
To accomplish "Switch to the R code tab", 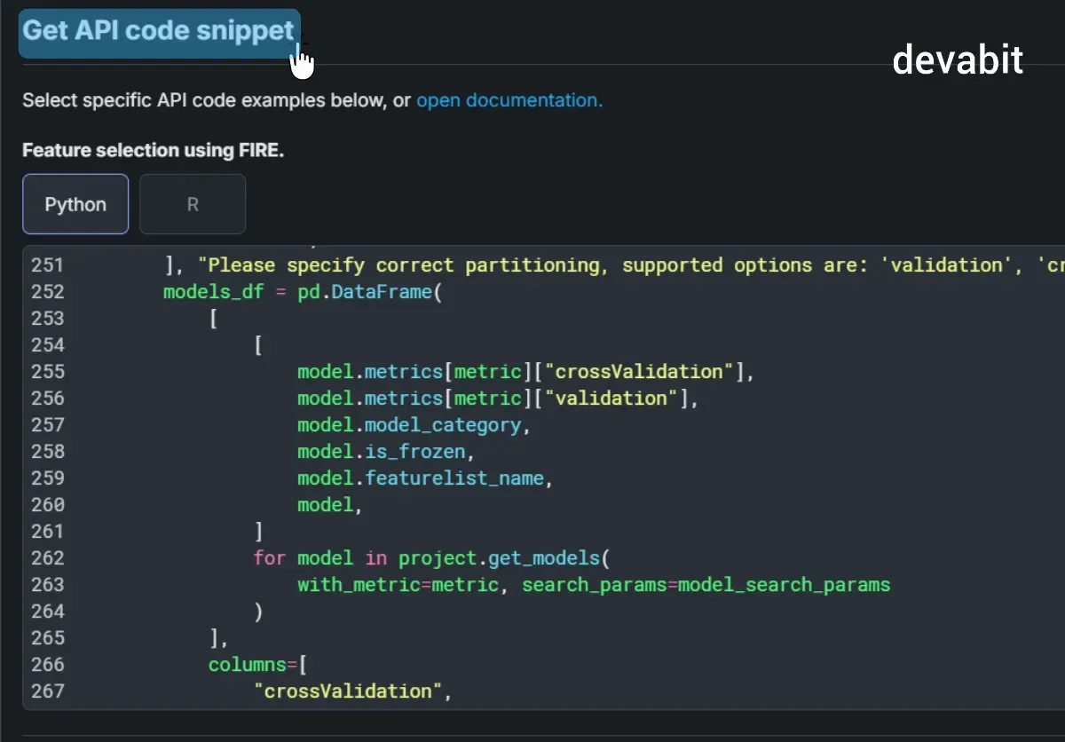I will tap(193, 204).
